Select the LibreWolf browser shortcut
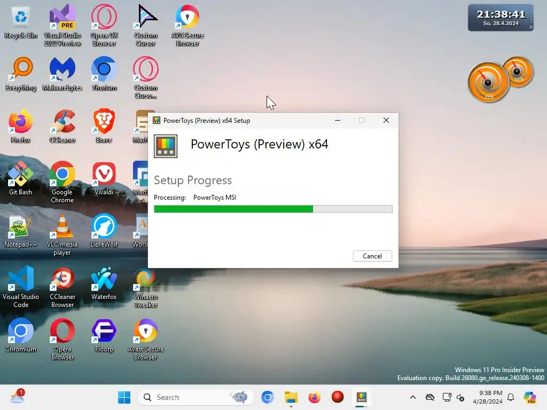547x410 pixels. (104, 231)
